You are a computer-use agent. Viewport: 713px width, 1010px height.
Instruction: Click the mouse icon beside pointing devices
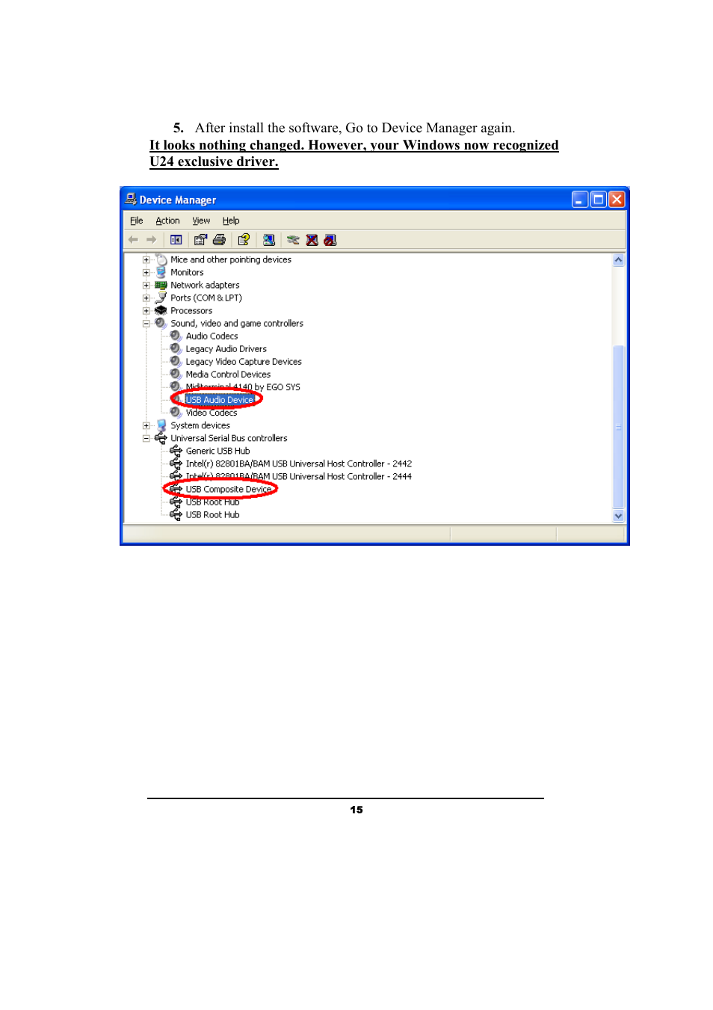click(x=161, y=259)
